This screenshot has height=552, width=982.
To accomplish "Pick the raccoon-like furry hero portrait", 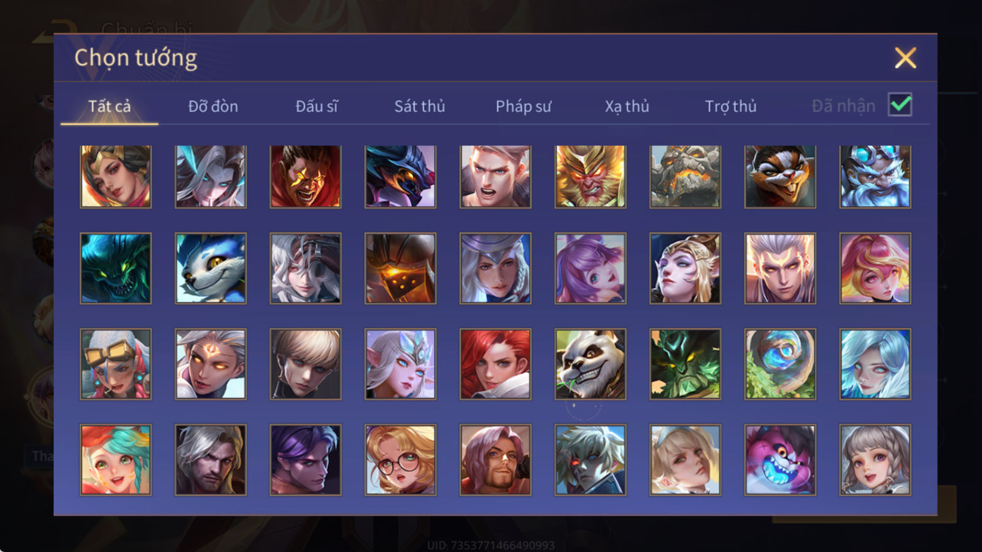I will [x=780, y=177].
